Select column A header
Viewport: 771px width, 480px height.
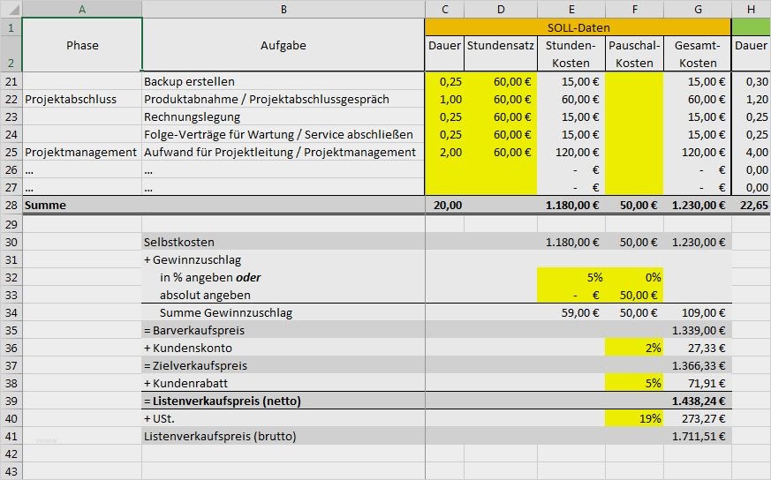[82, 9]
